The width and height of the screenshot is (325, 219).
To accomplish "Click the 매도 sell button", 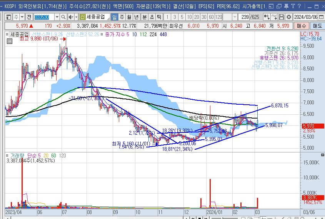I will pos(317,26).
